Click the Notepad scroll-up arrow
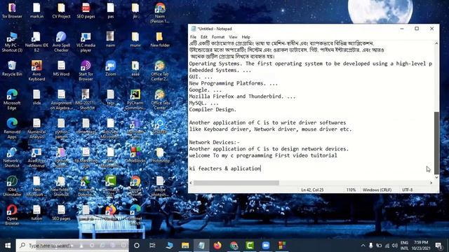Screen dimensions: 449x252 pyautogui.click(x=436, y=43)
